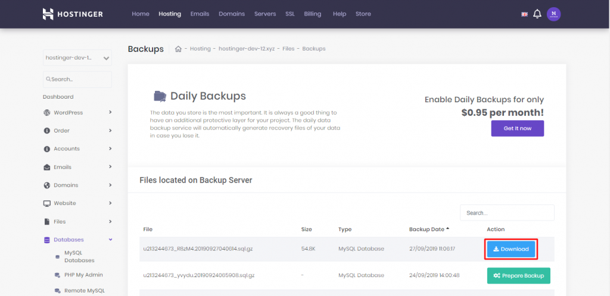Click the PHP My Admin icon
Screen dimensions: 610x296
pos(57,275)
